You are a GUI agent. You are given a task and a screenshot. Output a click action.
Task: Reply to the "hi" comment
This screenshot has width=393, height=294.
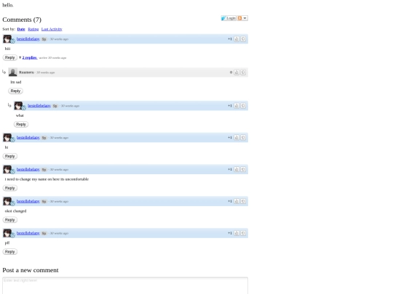9,156
